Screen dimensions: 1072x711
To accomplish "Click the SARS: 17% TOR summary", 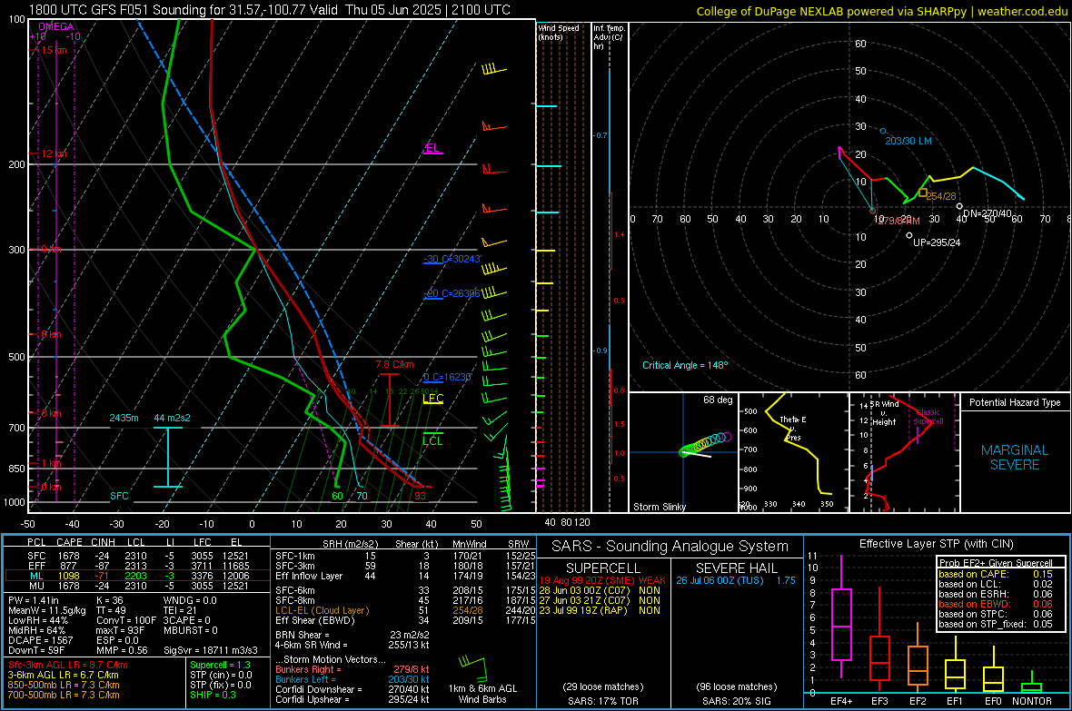I will point(602,701).
